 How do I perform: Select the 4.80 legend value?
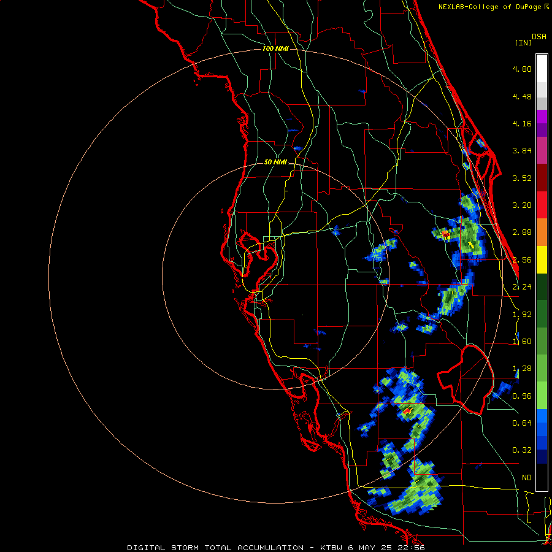click(522, 69)
